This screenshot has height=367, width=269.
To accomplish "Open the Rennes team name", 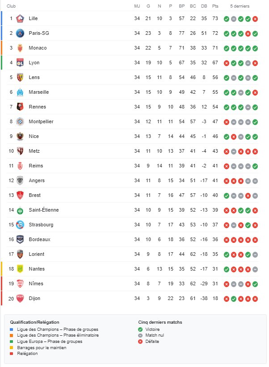I will (37, 107).
